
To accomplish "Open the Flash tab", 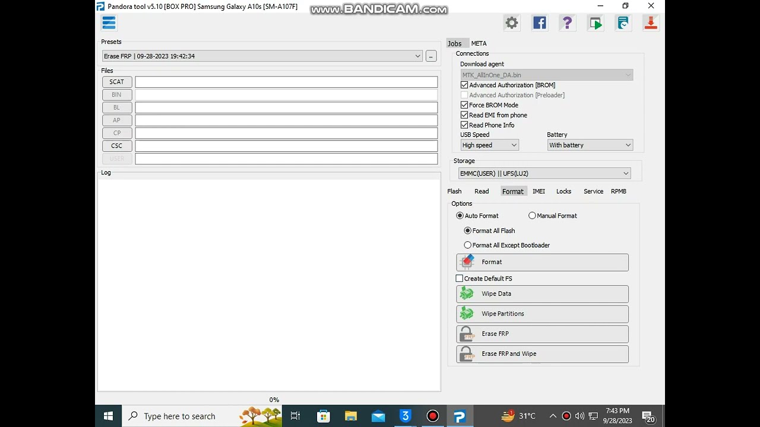I will point(455,192).
